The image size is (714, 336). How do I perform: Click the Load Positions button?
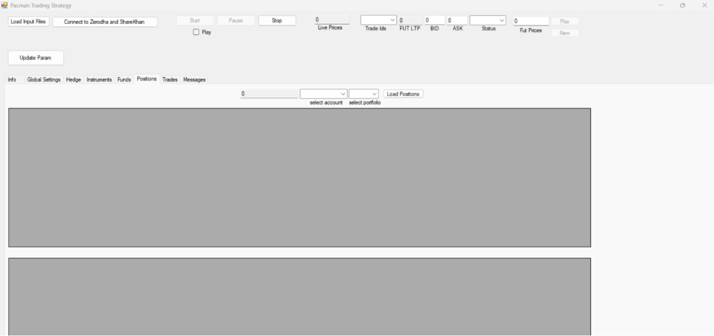tap(403, 94)
